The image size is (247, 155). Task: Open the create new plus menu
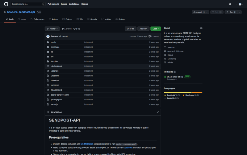click(x=235, y=4)
